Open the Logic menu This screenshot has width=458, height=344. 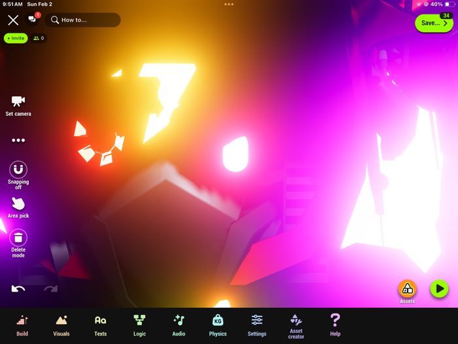pyautogui.click(x=139, y=326)
